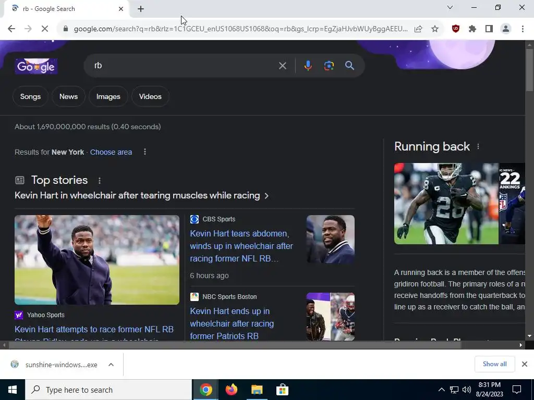Open Microsoft Store from the taskbar
Viewport: 534px width, 400px height.
282,390
